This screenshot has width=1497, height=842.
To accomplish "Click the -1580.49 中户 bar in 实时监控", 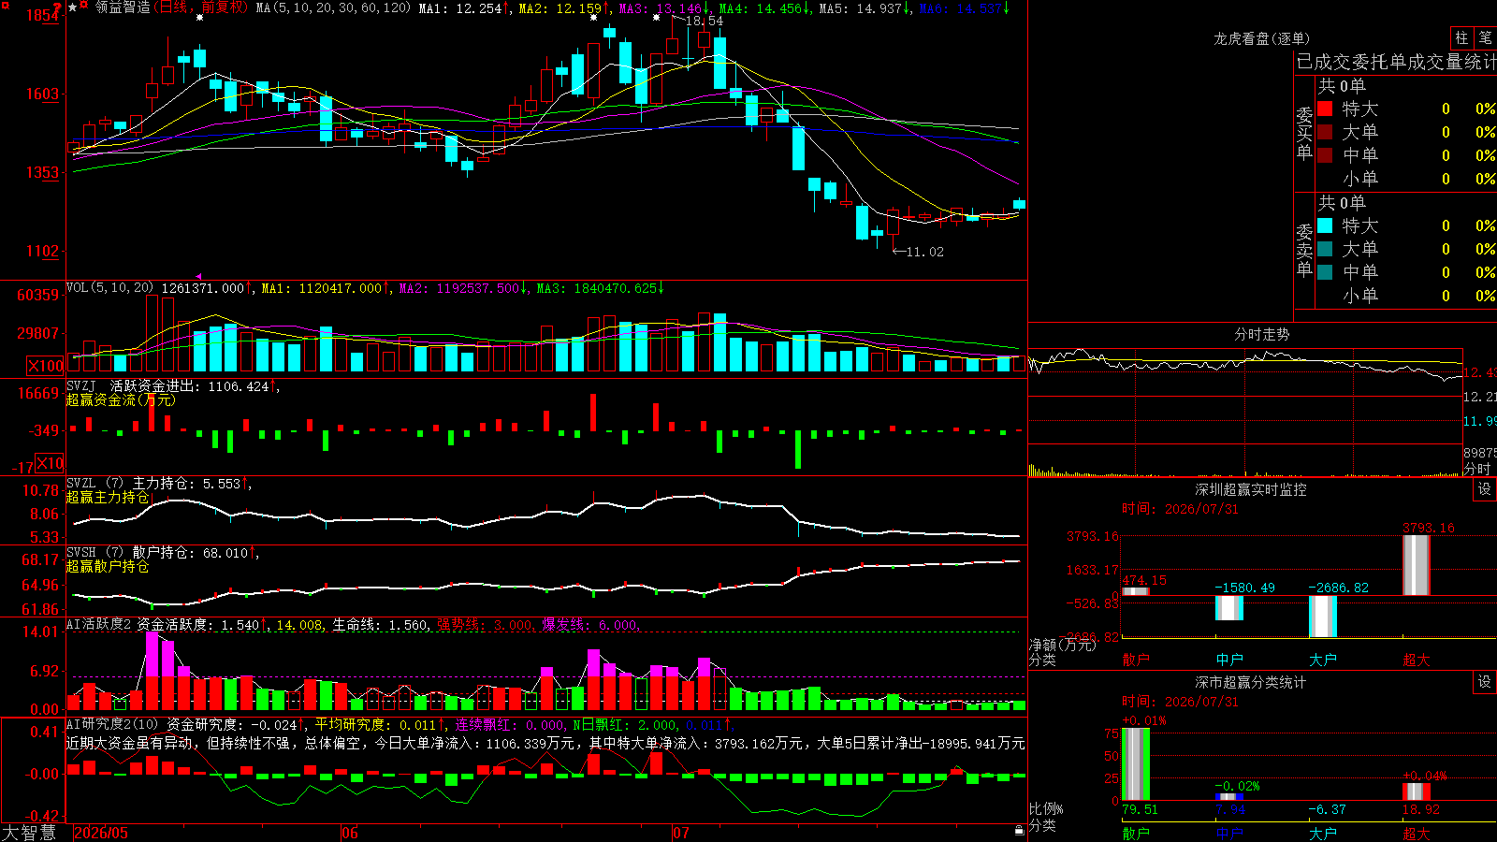I will [x=1229, y=608].
